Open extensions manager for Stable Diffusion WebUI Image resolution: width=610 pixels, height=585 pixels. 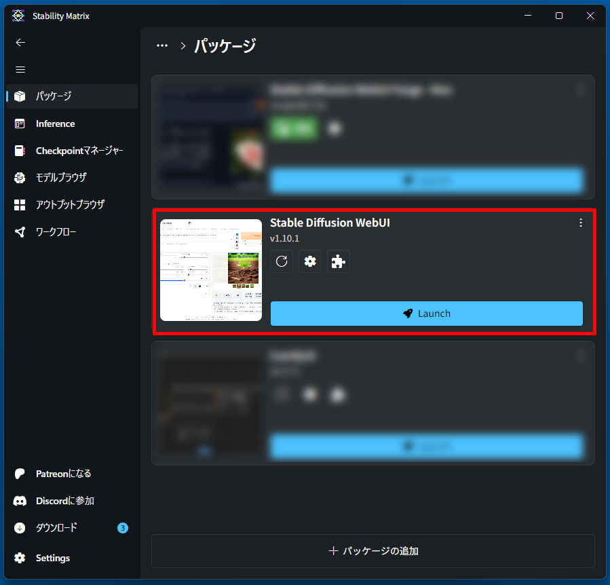[338, 261]
